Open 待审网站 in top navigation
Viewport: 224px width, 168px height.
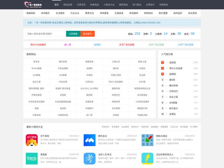(164, 5)
